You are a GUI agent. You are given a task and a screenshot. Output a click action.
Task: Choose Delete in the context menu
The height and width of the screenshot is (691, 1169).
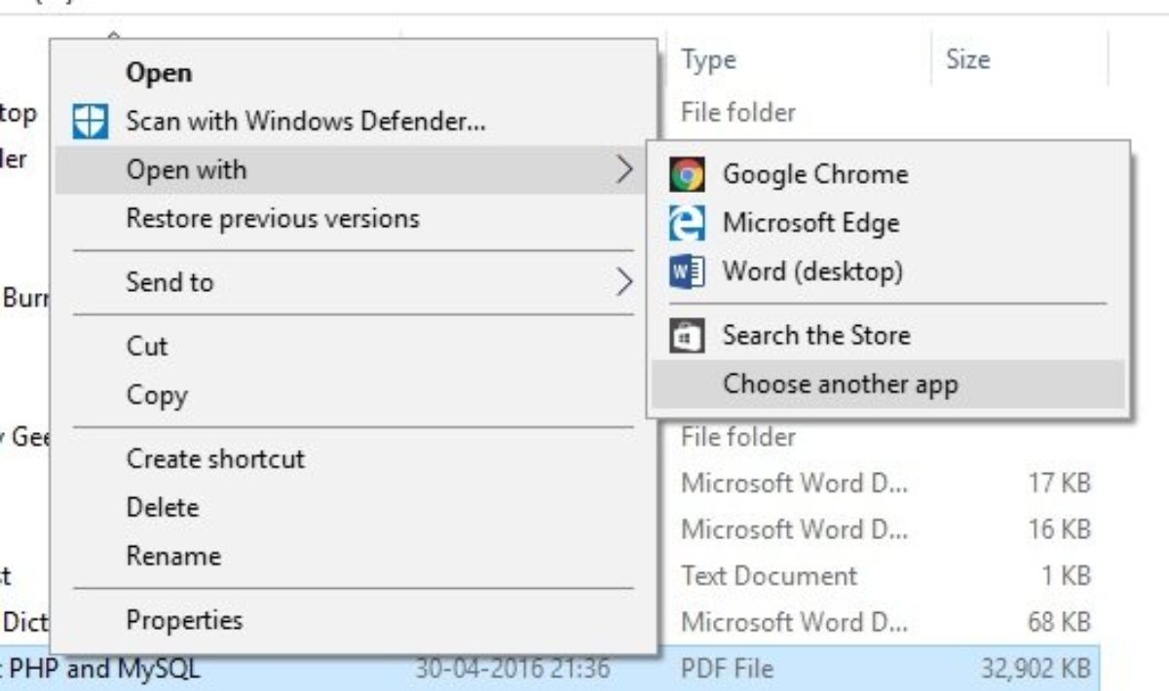[162, 508]
